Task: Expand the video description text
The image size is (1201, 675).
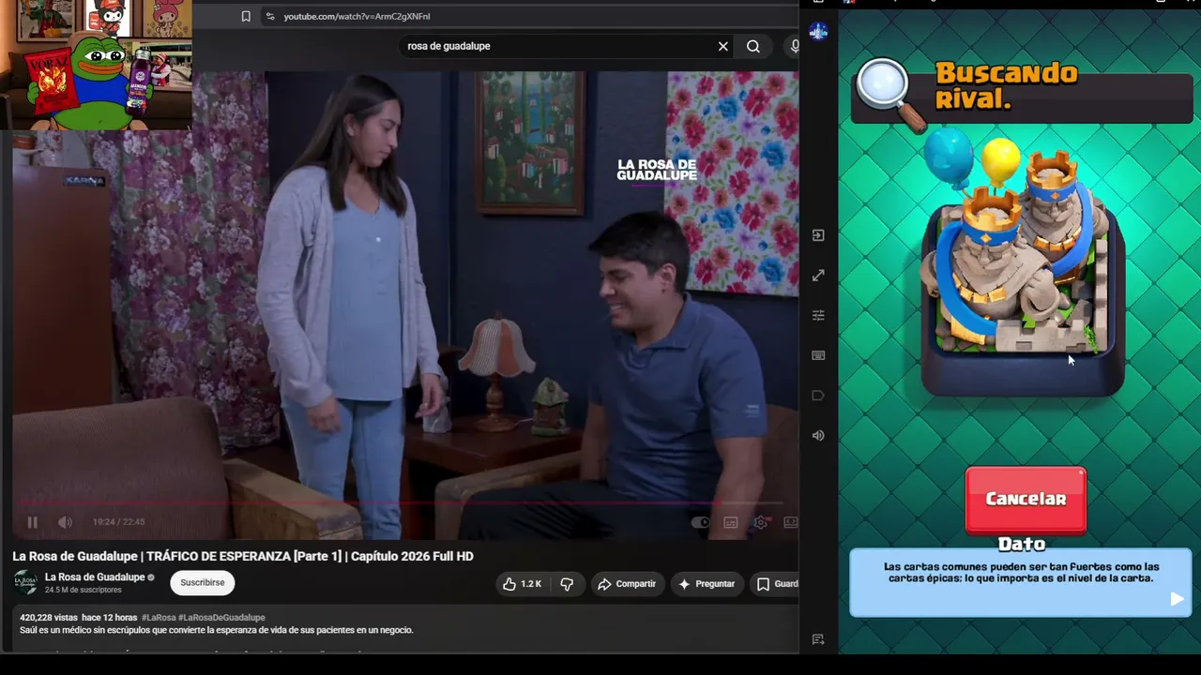Action: click(x=217, y=630)
